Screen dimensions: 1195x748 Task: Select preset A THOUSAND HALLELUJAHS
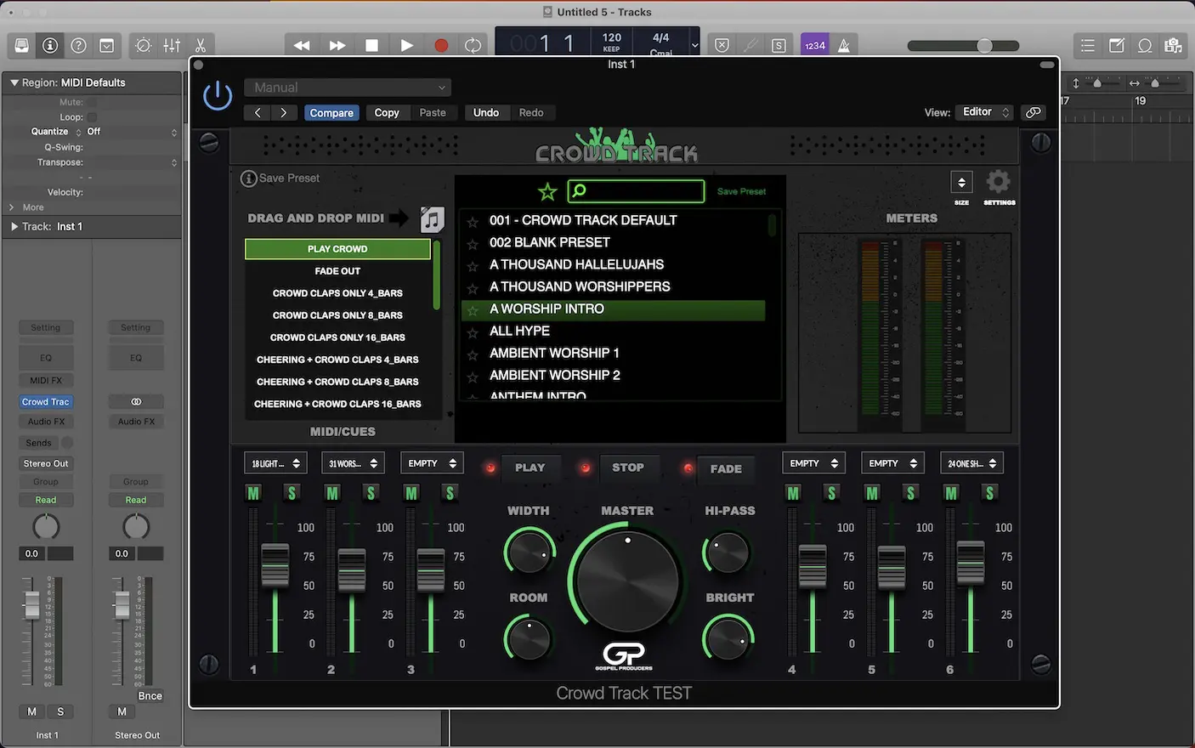point(613,264)
